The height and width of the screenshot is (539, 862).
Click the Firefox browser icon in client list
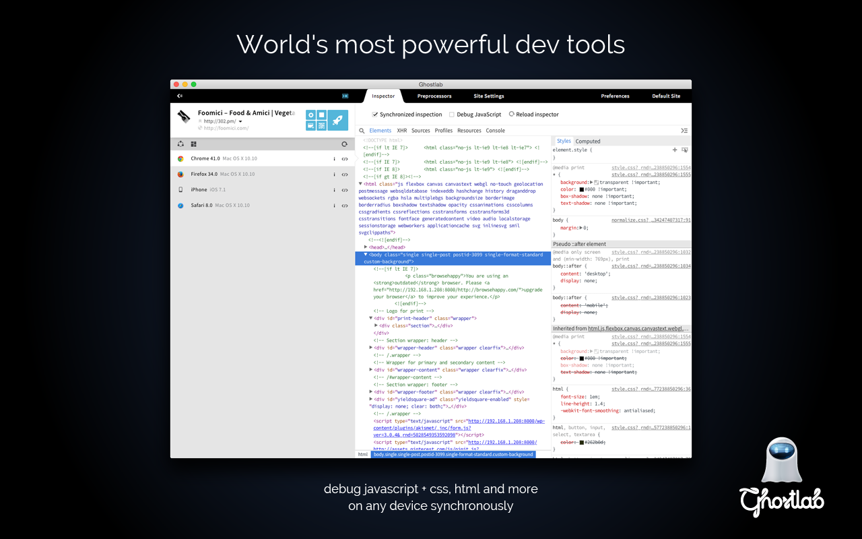pos(180,175)
